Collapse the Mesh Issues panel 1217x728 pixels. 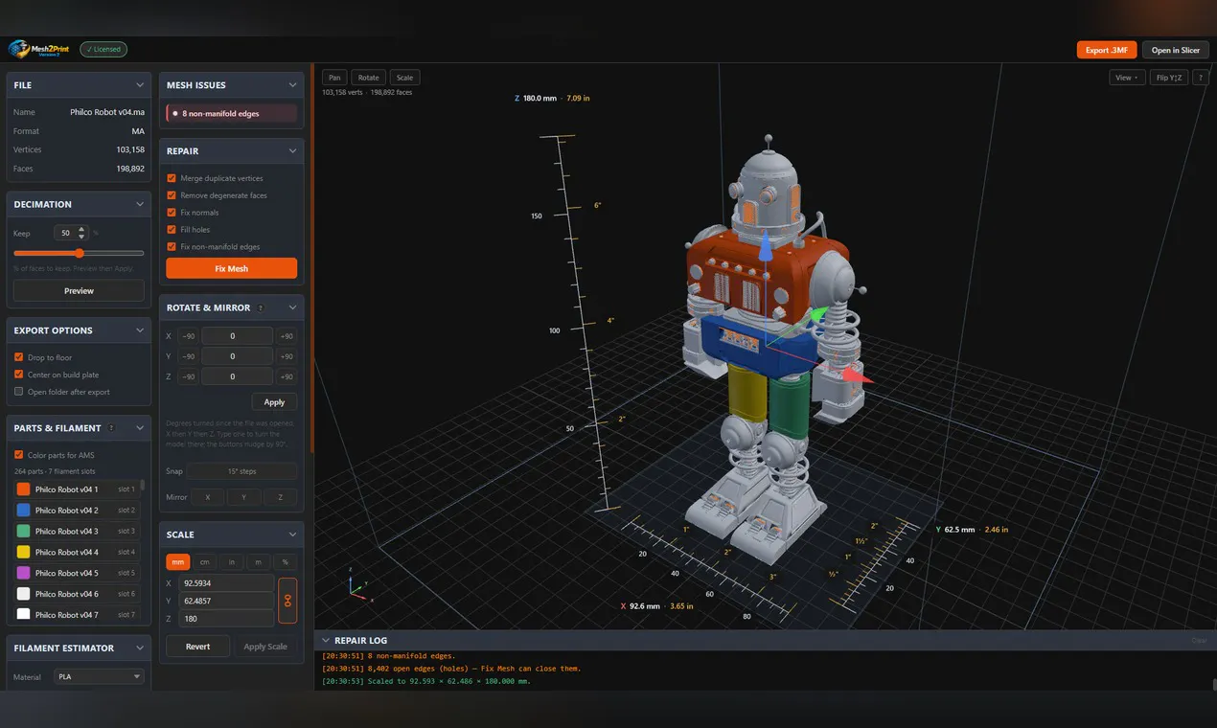[293, 85]
